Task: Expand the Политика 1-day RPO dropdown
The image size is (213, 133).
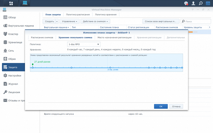Action: pyautogui.click(x=84, y=44)
